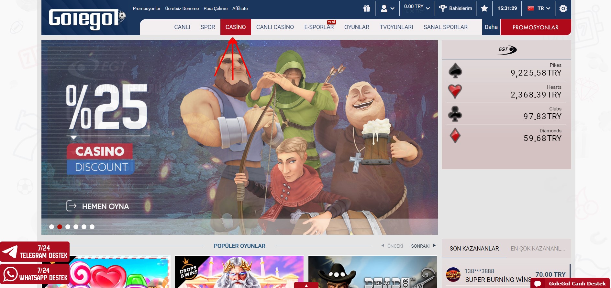Screen dimensions: 611x288
Task: Open the OYUNLAR menu
Action: click(357, 27)
